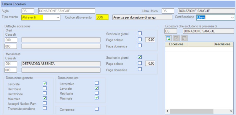Click the right arrow of the horizontal scrollbar
236x115 pixels.
coord(232,111)
